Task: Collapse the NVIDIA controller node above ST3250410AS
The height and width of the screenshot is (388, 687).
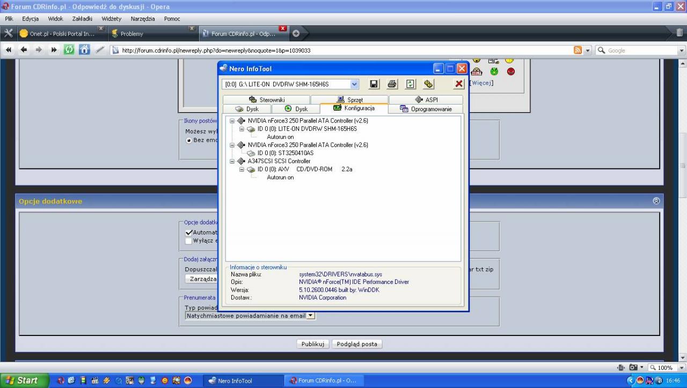Action: tap(232, 145)
